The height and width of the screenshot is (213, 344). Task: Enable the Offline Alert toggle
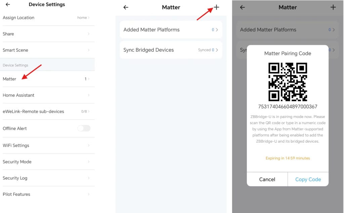pos(84,128)
